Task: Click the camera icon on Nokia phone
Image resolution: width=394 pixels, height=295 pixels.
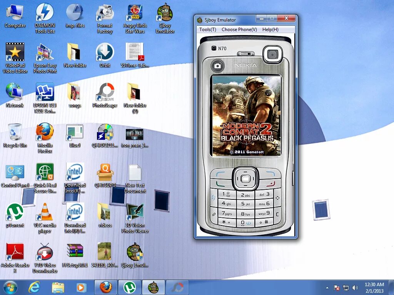Action: click(217, 66)
